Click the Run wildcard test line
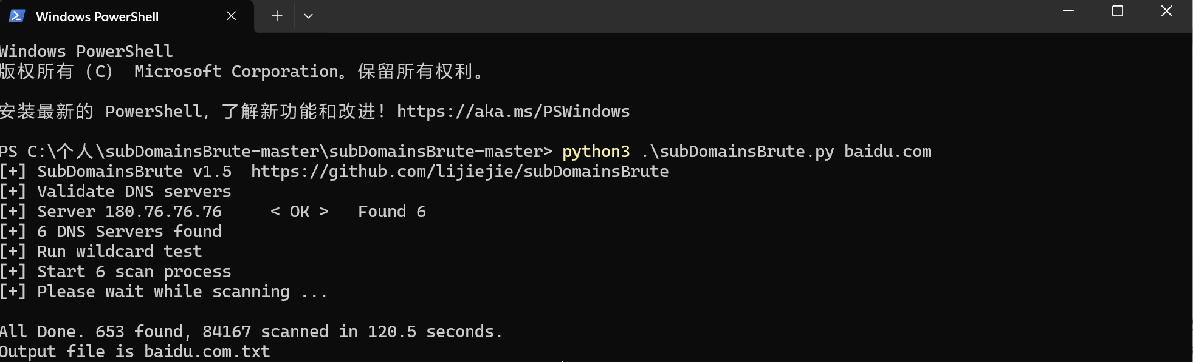This screenshot has height=362, width=1193. 101,251
